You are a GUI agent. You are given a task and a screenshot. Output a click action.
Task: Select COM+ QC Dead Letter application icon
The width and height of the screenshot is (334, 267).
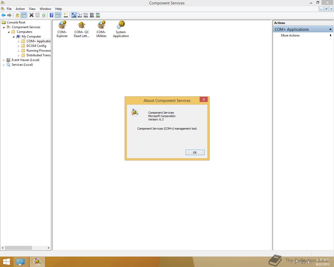coord(82,29)
